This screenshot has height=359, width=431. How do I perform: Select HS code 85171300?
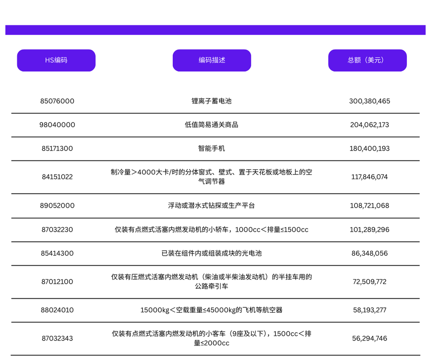click(x=57, y=149)
